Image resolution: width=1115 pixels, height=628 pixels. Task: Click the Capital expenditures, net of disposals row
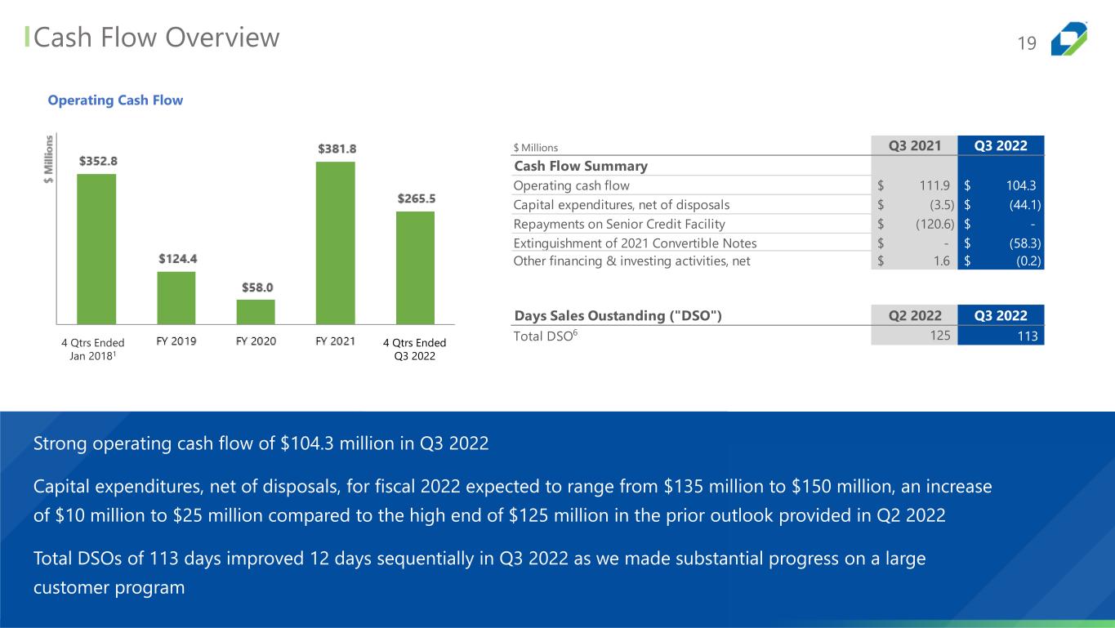622,204
